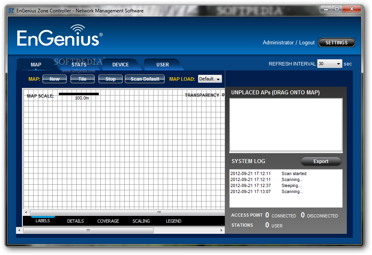The height and width of the screenshot is (255, 372).
Task: Click the Administrator link
Action: click(278, 43)
